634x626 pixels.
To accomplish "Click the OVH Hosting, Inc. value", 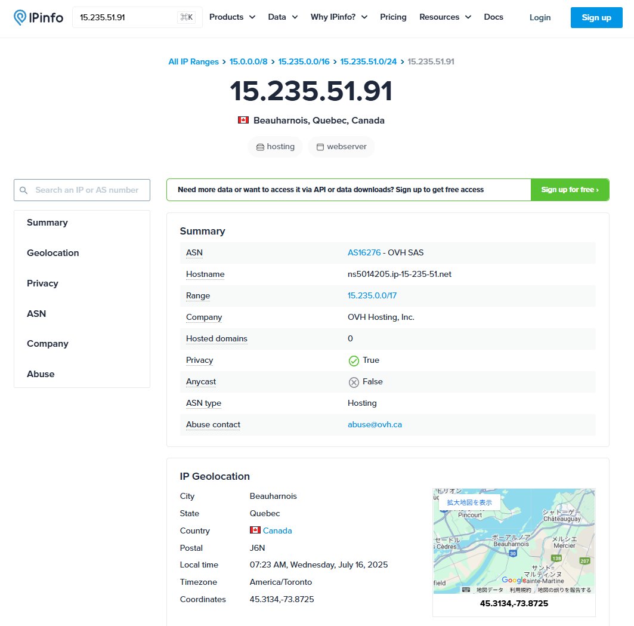I will click(x=381, y=317).
